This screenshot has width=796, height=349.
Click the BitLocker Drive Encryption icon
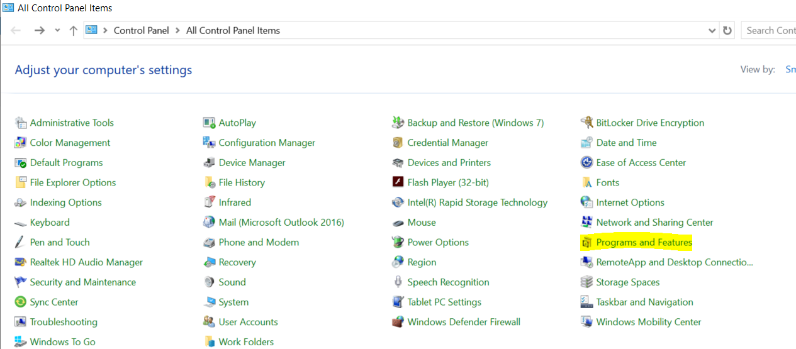[586, 123]
